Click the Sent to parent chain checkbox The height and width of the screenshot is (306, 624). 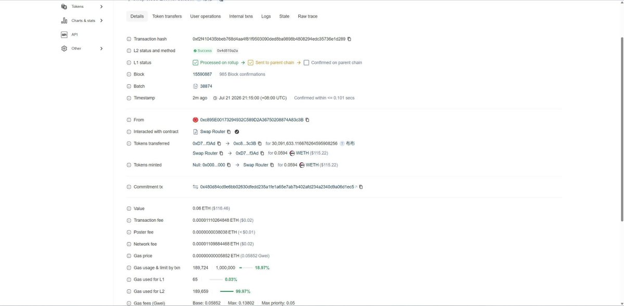pos(251,62)
